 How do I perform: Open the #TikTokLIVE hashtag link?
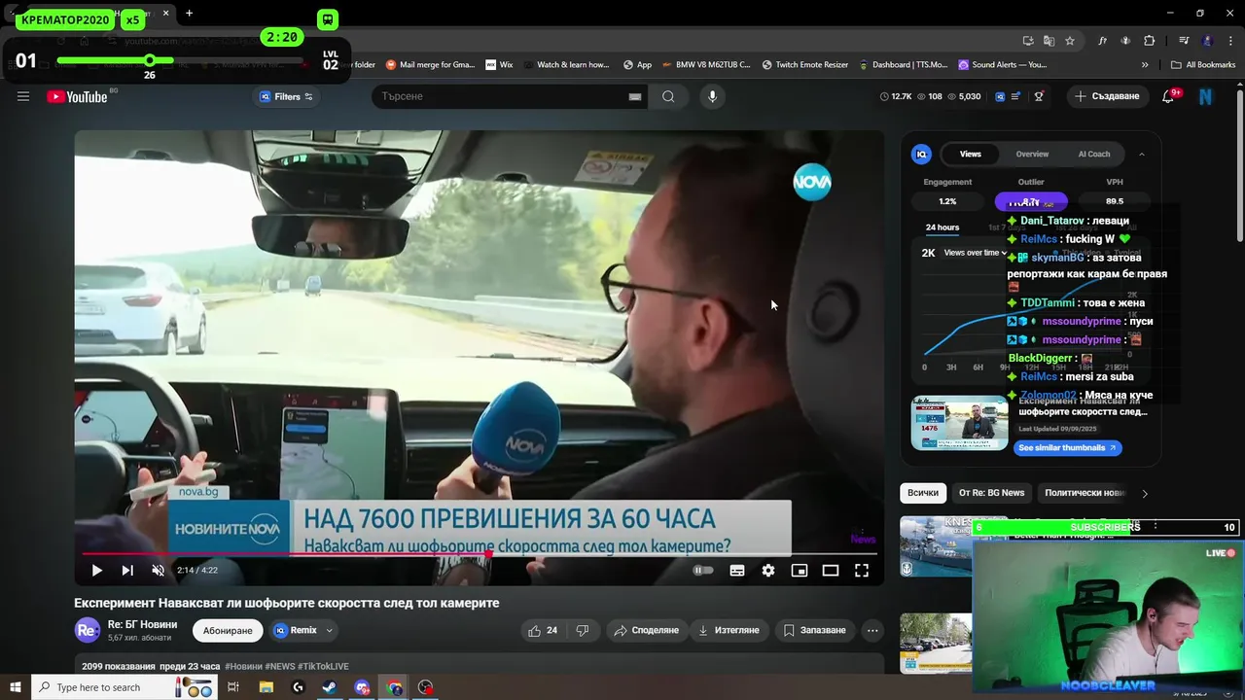(323, 666)
